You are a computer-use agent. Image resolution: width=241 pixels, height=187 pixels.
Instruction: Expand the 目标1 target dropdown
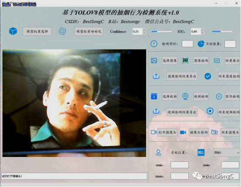[x=227, y=153]
